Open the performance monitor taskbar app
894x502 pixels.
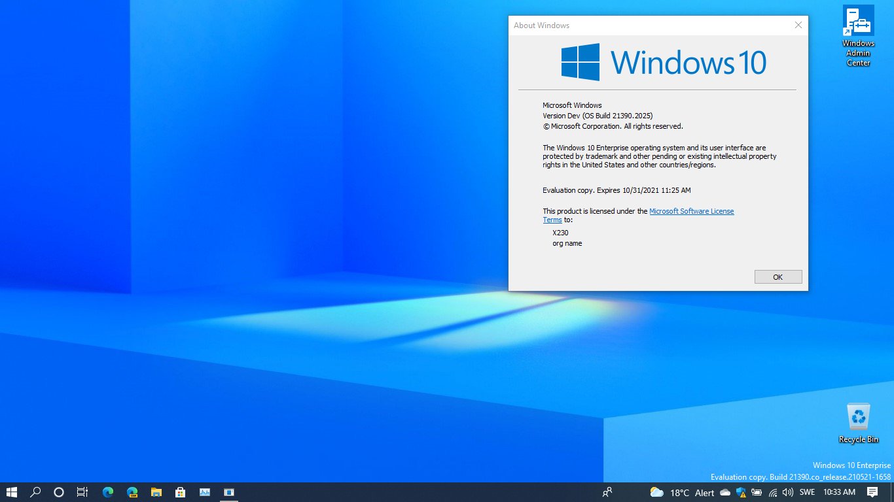tap(205, 492)
